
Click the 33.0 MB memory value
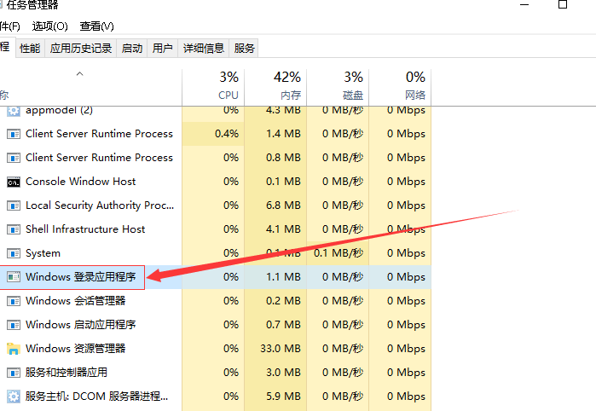point(281,349)
